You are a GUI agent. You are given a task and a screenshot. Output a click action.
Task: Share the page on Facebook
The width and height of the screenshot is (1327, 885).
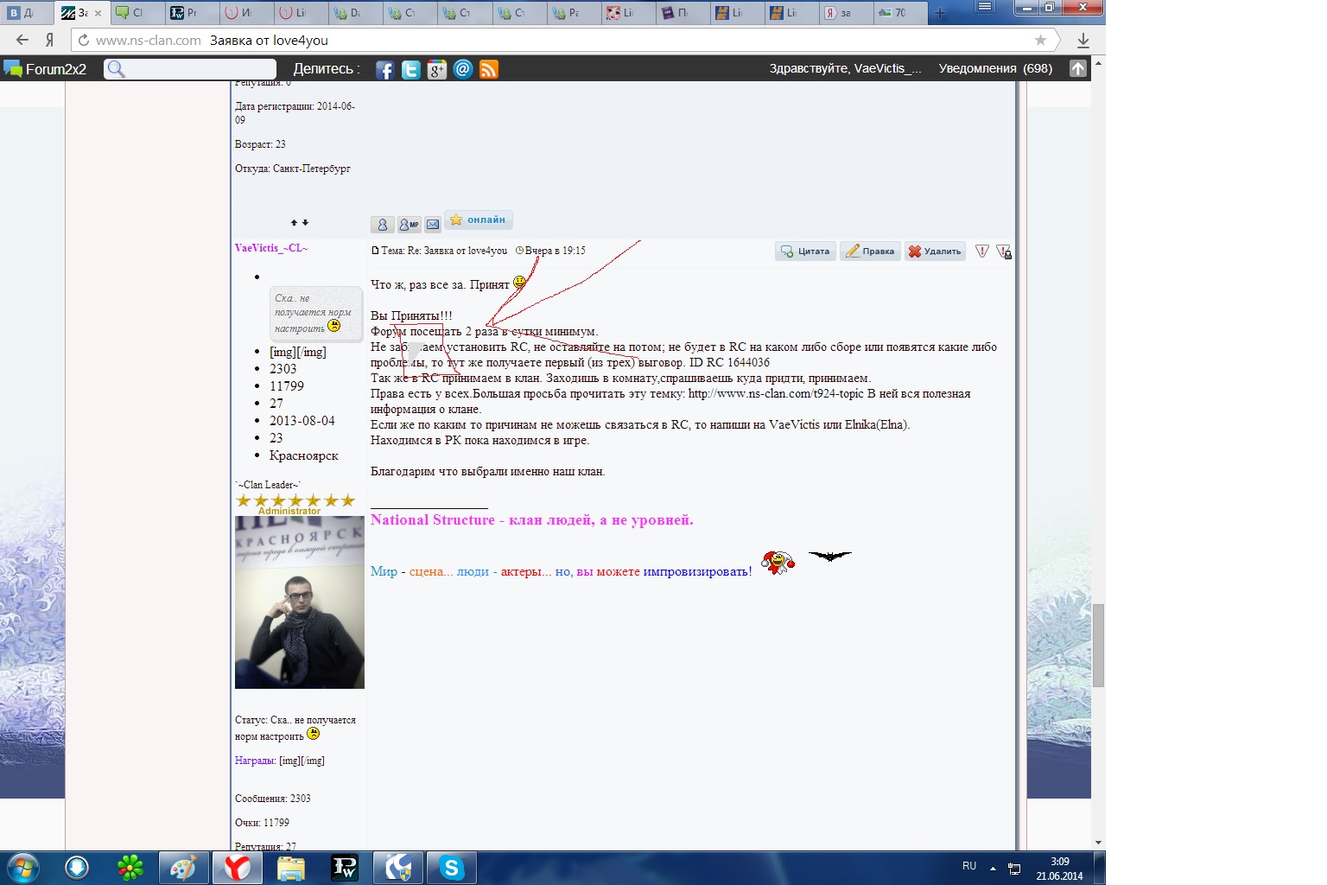point(384,70)
